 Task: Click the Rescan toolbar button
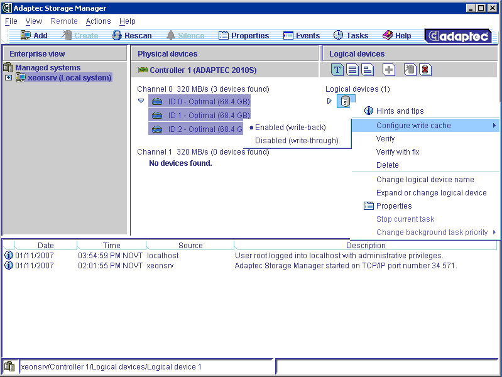131,36
